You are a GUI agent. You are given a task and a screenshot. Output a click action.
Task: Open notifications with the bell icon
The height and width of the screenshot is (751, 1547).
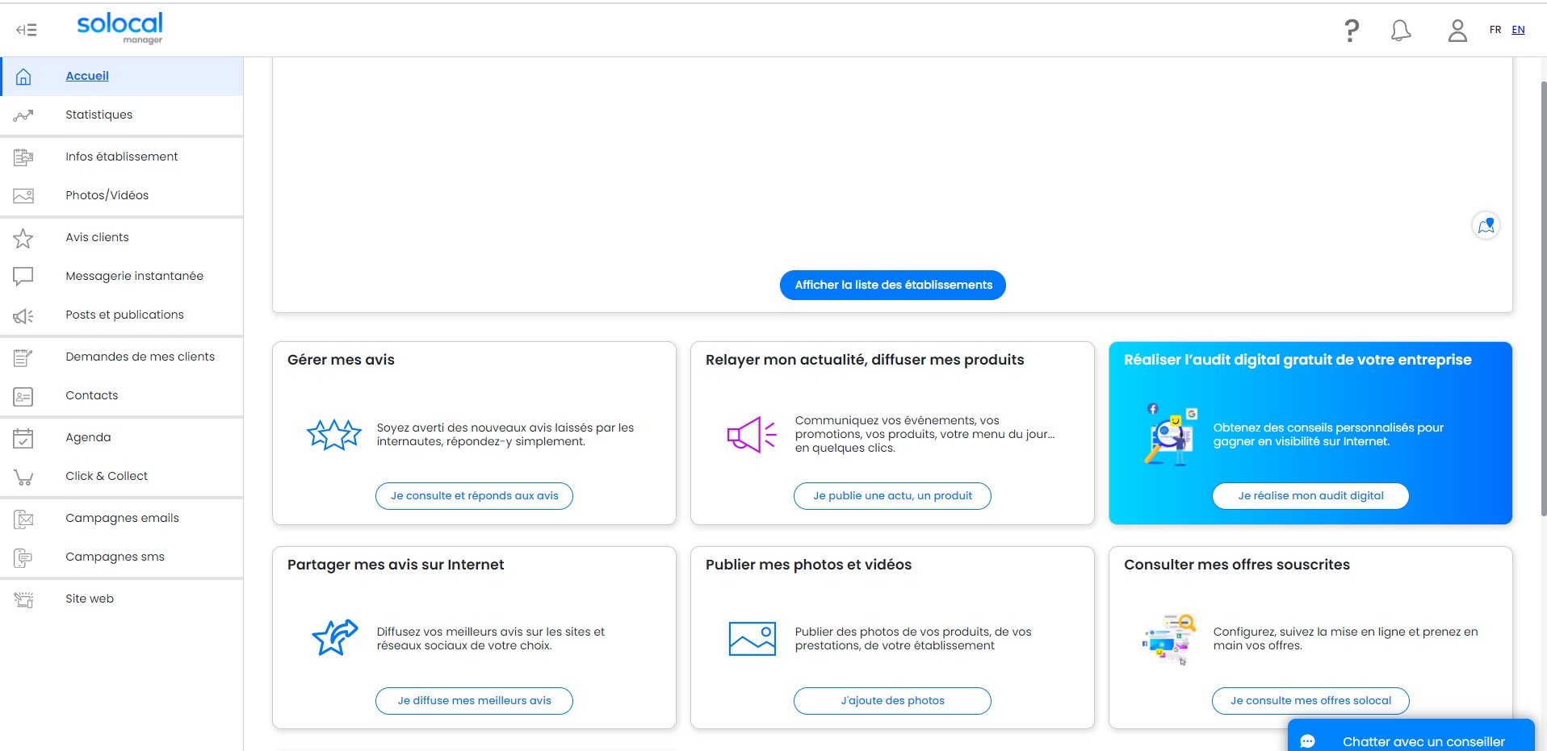1401,30
